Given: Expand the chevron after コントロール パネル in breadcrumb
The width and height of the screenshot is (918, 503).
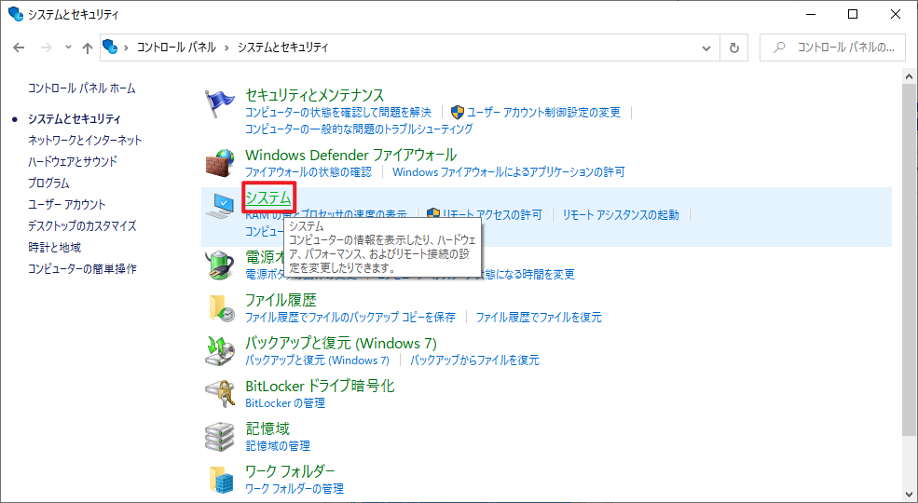Looking at the screenshot, I should point(227,48).
